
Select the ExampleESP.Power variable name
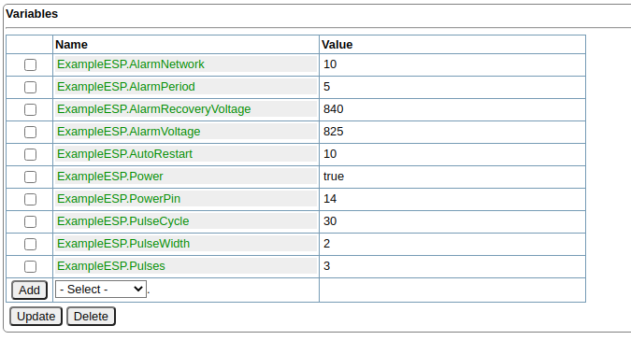point(110,177)
